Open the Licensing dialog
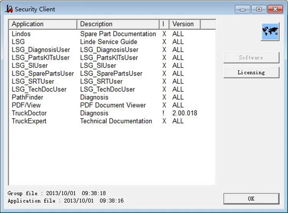The width and height of the screenshot is (288, 213). coord(251,72)
